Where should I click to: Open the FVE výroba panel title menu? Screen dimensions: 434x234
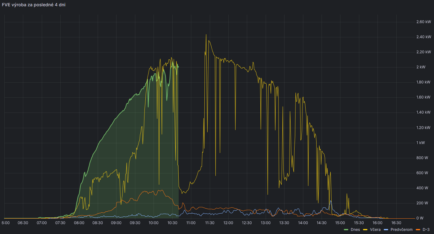click(x=34, y=4)
